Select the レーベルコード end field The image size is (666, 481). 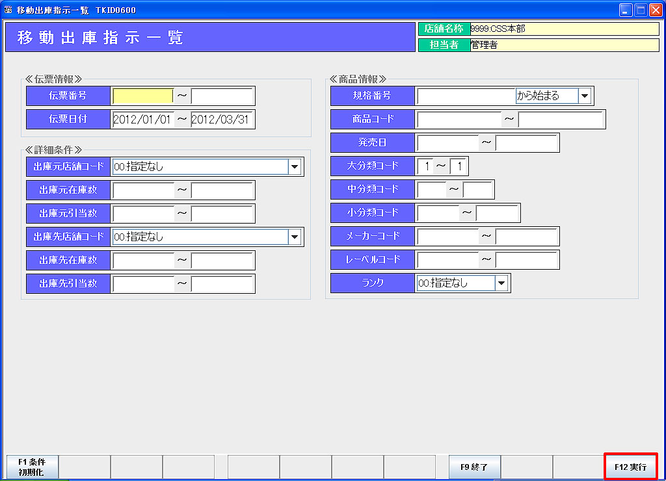[526, 260]
